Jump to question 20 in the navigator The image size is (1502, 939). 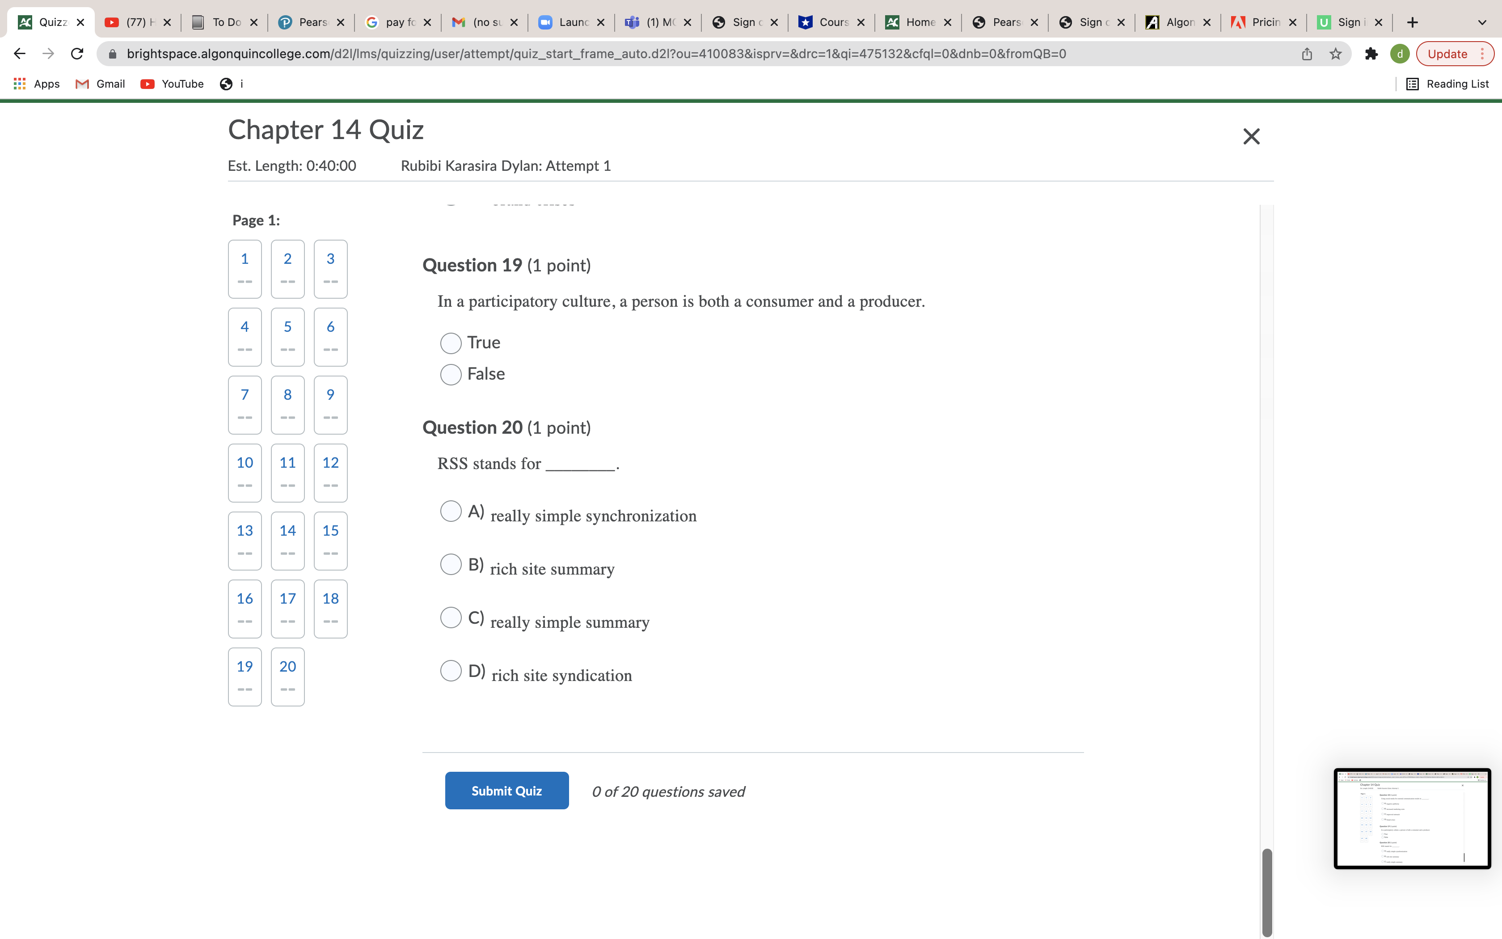tap(287, 676)
